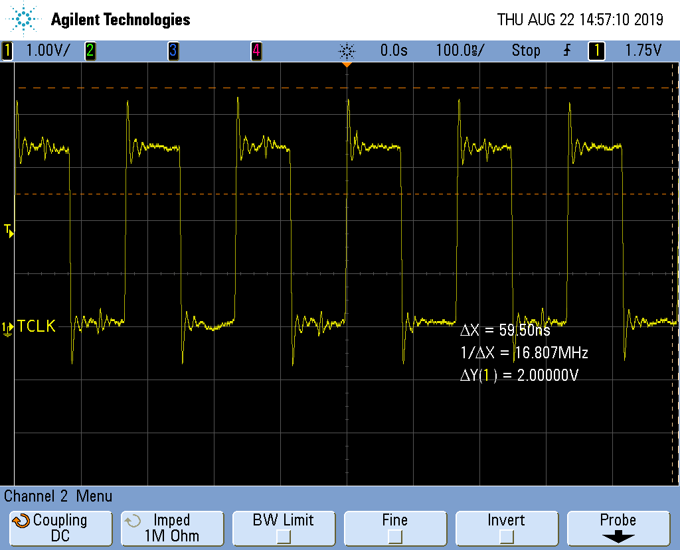
Task: Enable the Invert checkbox
Action: 506,535
